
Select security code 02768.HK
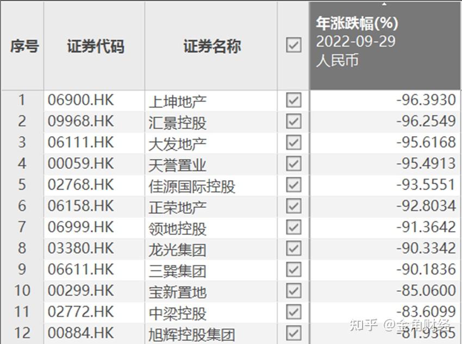[81, 184]
